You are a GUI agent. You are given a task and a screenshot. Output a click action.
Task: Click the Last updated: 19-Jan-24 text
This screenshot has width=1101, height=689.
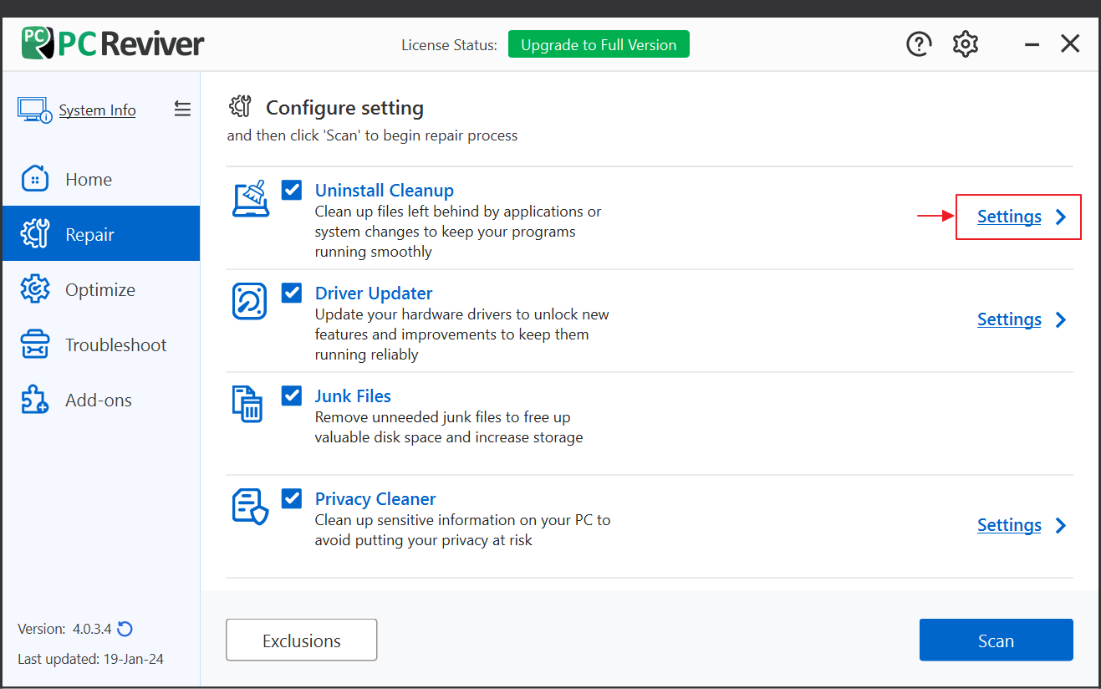(x=90, y=659)
